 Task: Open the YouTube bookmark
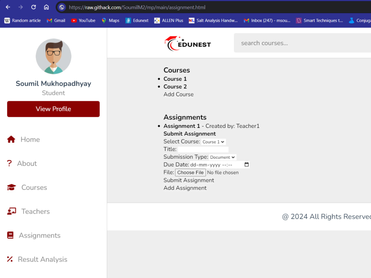83,20
